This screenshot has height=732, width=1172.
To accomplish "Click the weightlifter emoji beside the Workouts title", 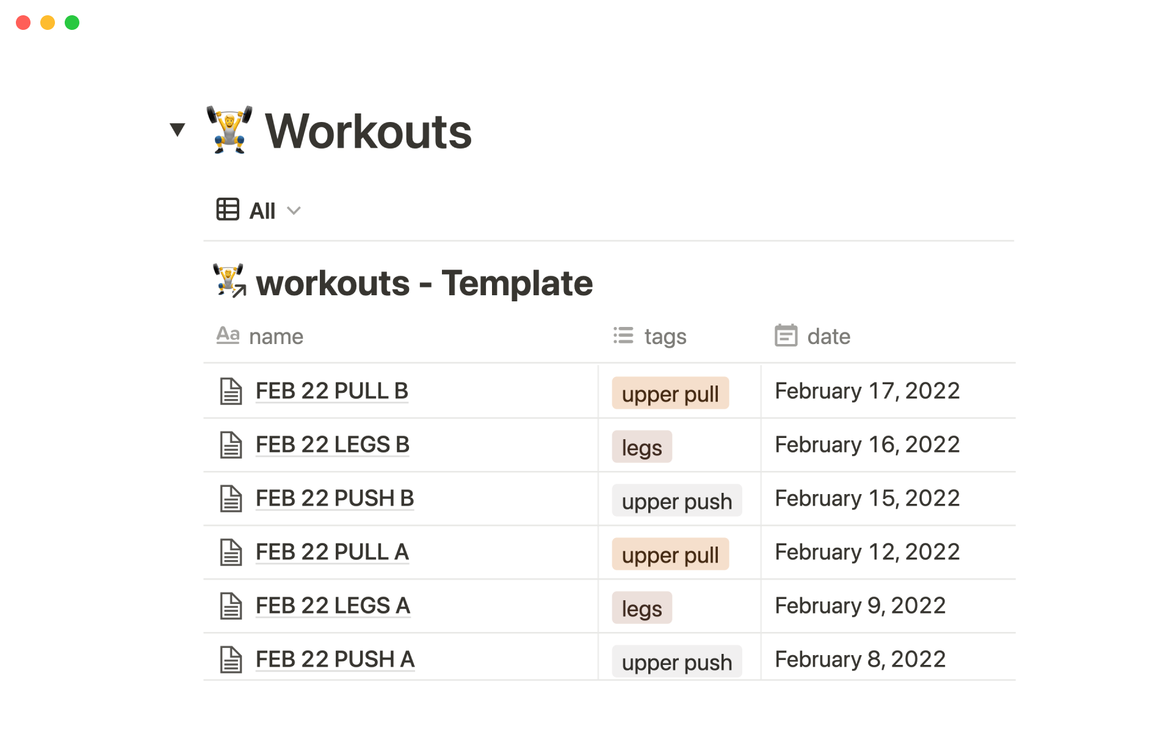I will click(x=229, y=130).
